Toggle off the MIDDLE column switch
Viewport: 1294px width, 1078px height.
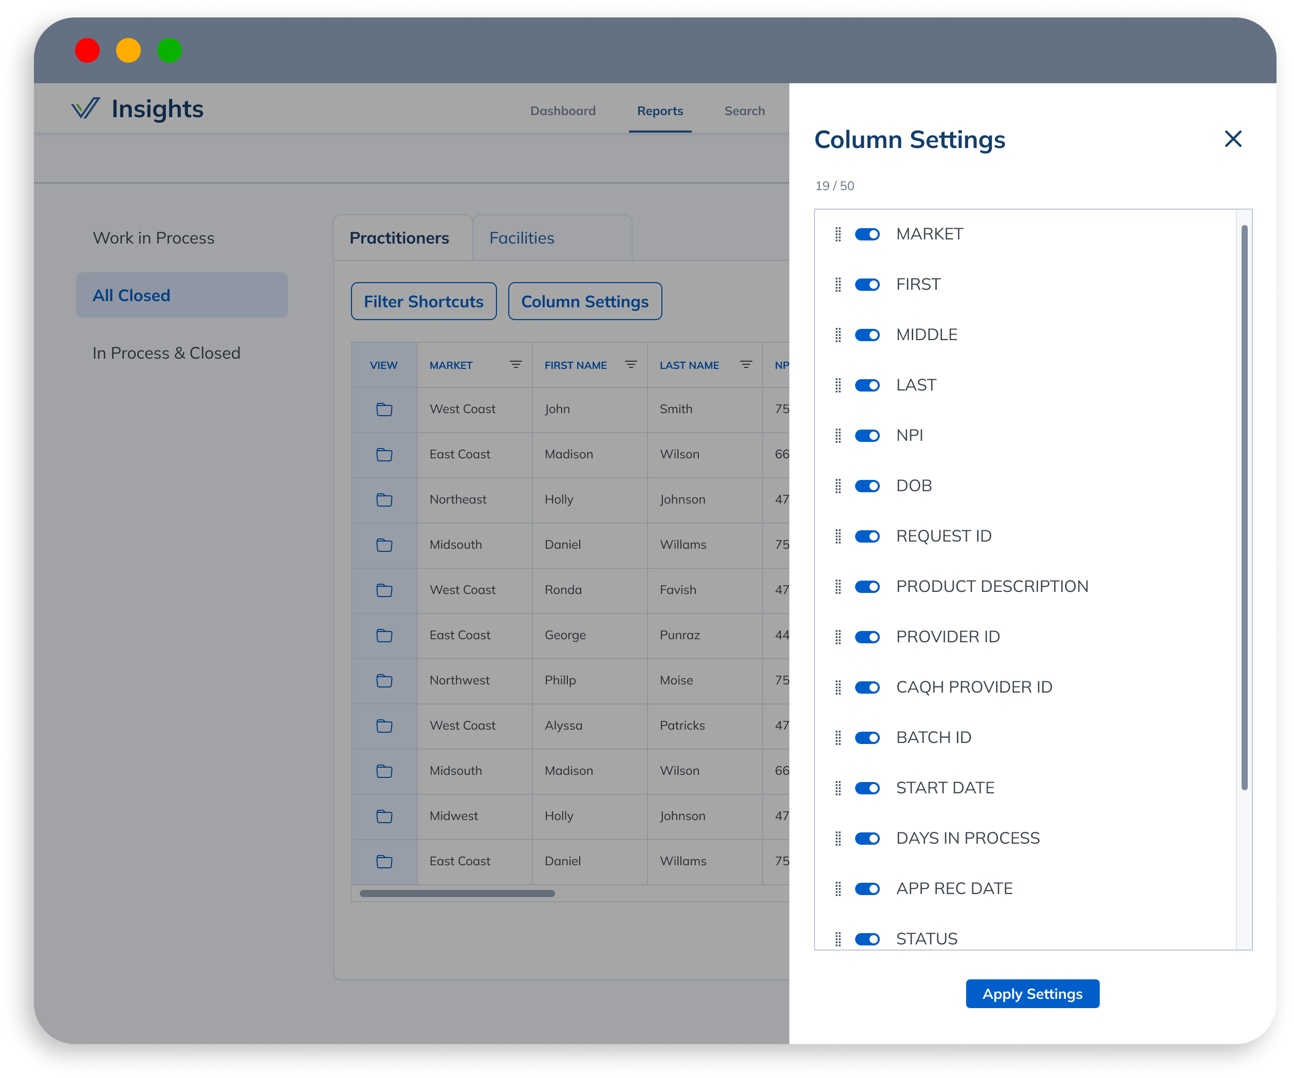pyautogui.click(x=867, y=335)
